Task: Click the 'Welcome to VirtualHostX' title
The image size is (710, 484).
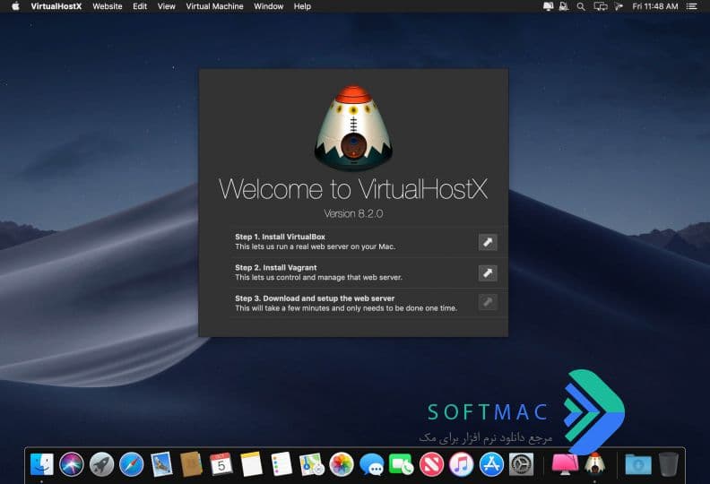Action: (x=353, y=189)
